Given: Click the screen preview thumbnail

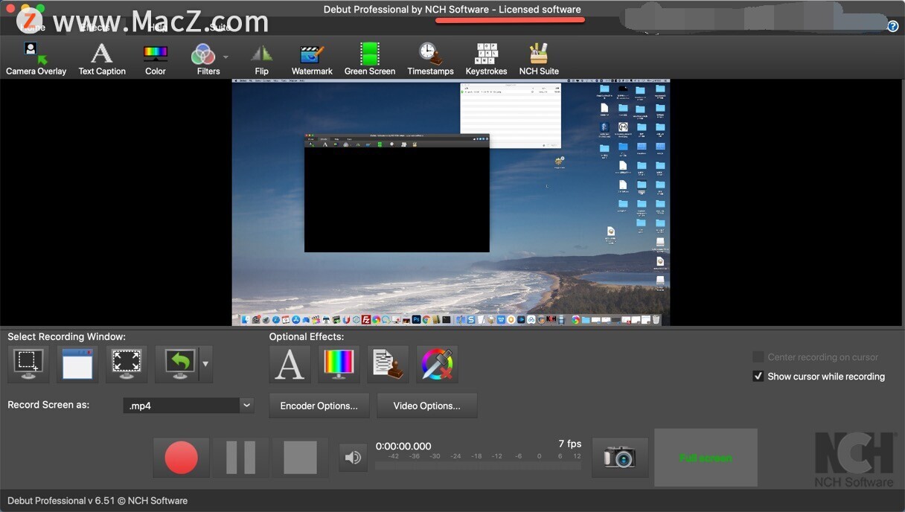Looking at the screenshot, I should [x=451, y=202].
